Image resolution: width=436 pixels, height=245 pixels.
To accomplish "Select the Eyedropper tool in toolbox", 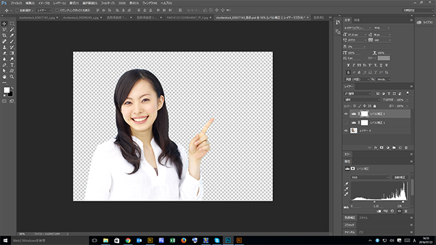I will click(x=12, y=35).
